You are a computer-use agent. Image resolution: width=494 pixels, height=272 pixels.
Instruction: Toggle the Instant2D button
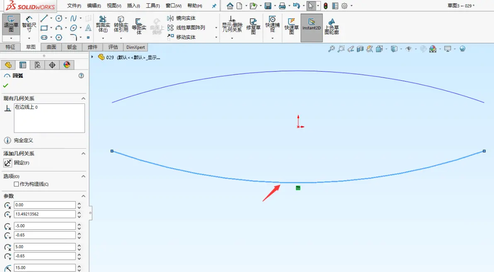pyautogui.click(x=312, y=28)
